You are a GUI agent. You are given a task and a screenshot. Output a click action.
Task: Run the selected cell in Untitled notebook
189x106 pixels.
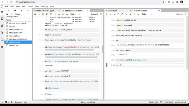tap(126, 14)
